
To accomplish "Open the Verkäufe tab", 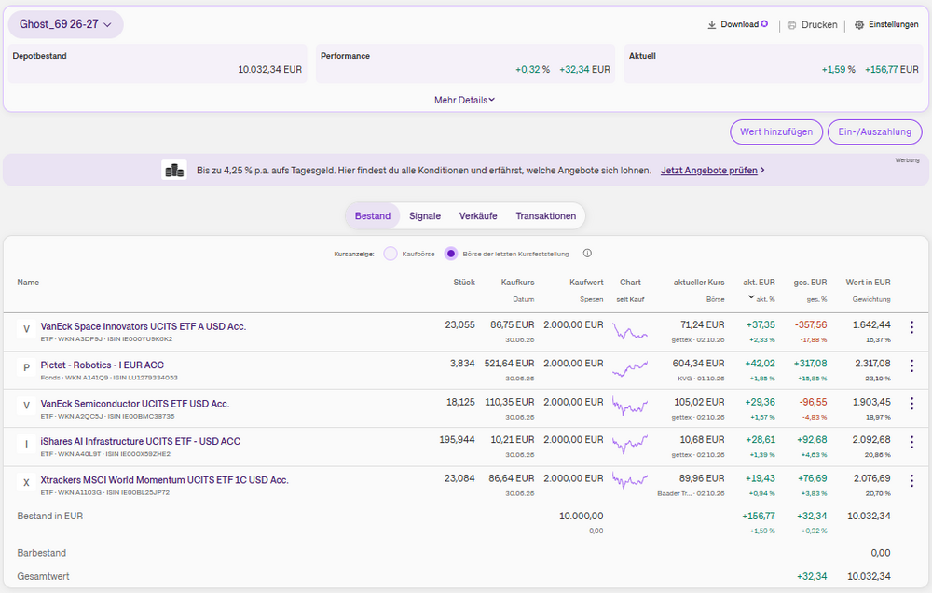I will tap(478, 216).
